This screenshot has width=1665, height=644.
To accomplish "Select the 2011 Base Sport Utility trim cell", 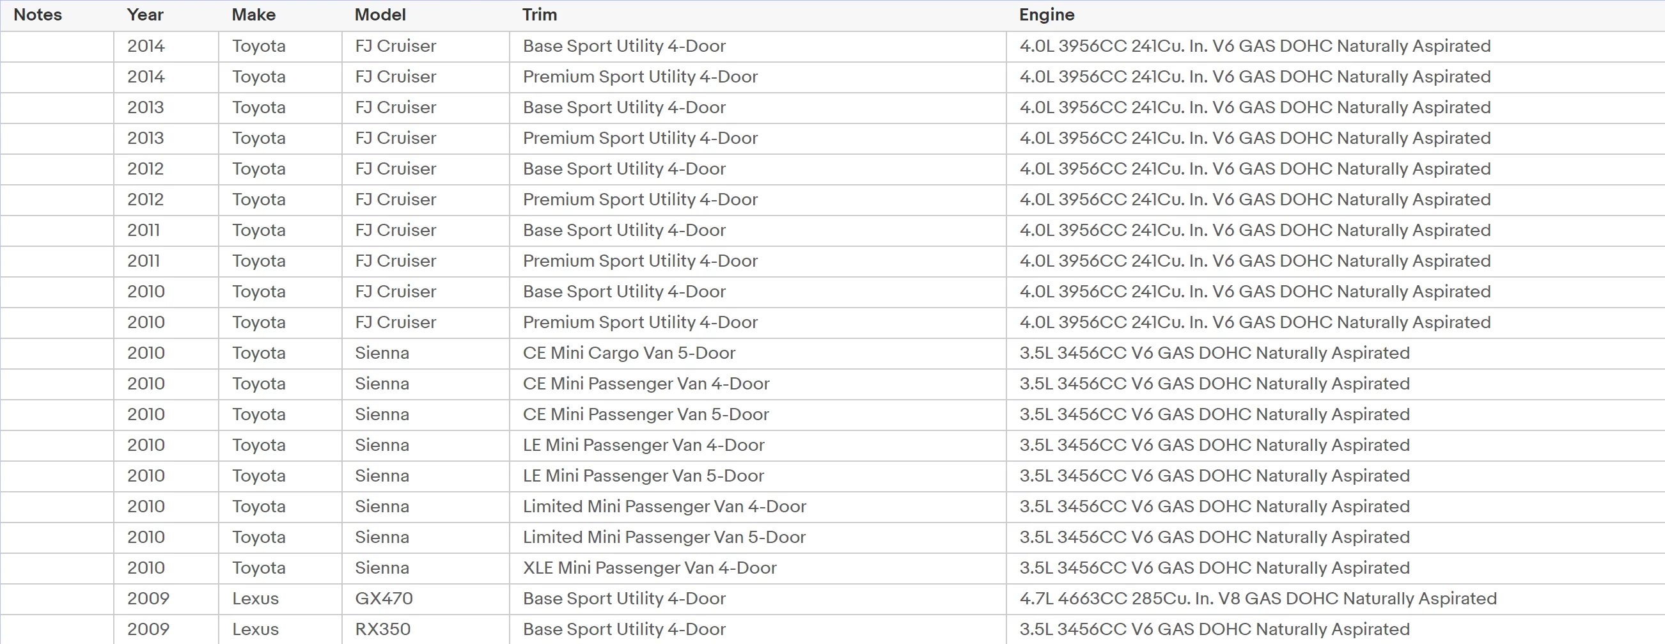I will [x=758, y=231].
